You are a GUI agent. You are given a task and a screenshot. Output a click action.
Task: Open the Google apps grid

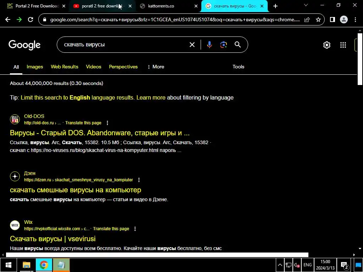343,45
